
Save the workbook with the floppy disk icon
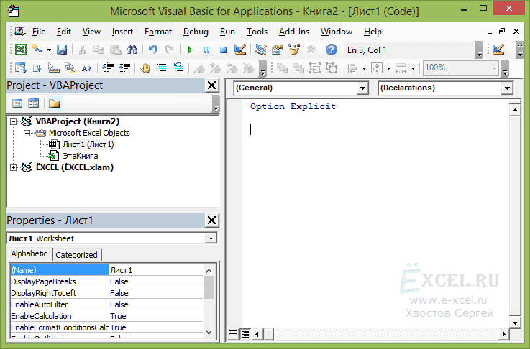(62, 50)
